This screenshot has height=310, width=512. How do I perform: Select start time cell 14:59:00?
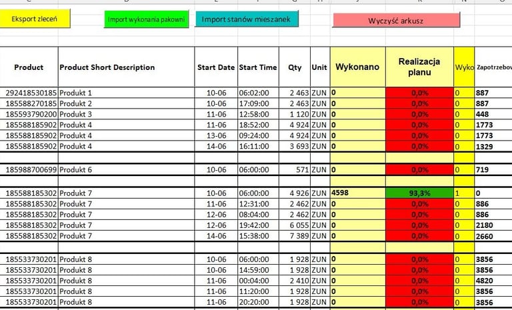pyautogui.click(x=258, y=270)
